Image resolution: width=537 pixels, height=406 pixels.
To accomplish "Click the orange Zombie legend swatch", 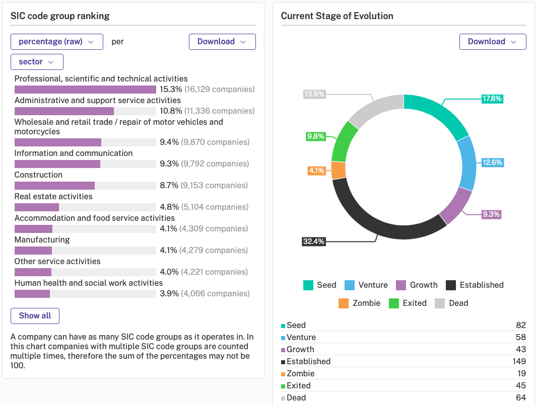I will point(344,303).
